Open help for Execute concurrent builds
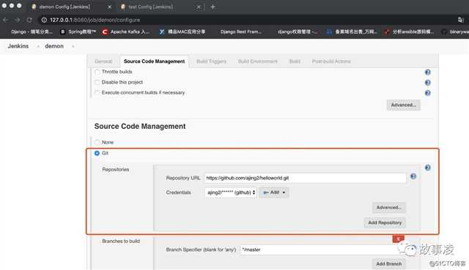 (x=428, y=93)
